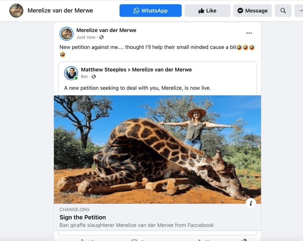Click the CHANGE.ORG source label

(74, 210)
